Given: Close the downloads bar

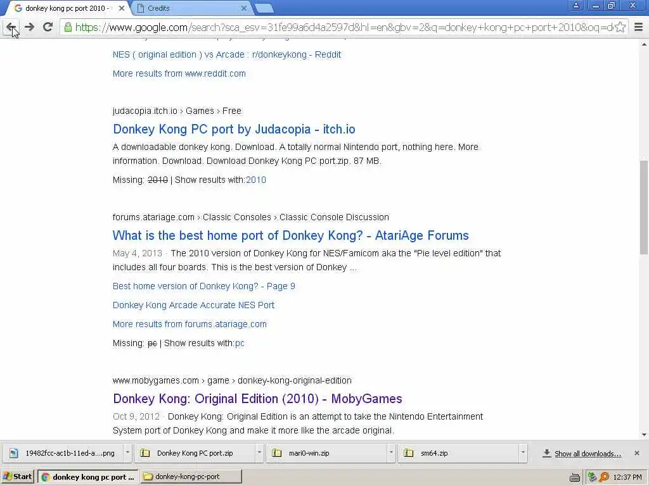Looking at the screenshot, I should pyautogui.click(x=636, y=453).
